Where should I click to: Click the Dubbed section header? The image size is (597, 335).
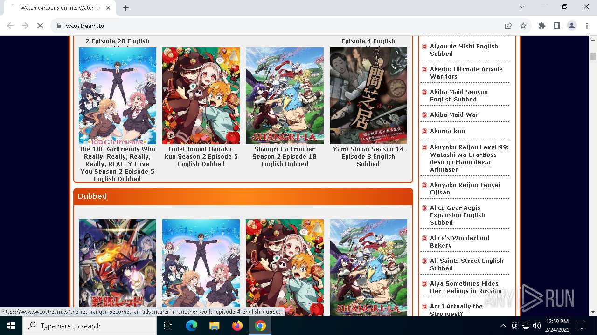(243, 196)
